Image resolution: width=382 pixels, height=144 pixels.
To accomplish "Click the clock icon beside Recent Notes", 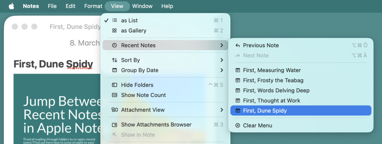I will point(114,45).
